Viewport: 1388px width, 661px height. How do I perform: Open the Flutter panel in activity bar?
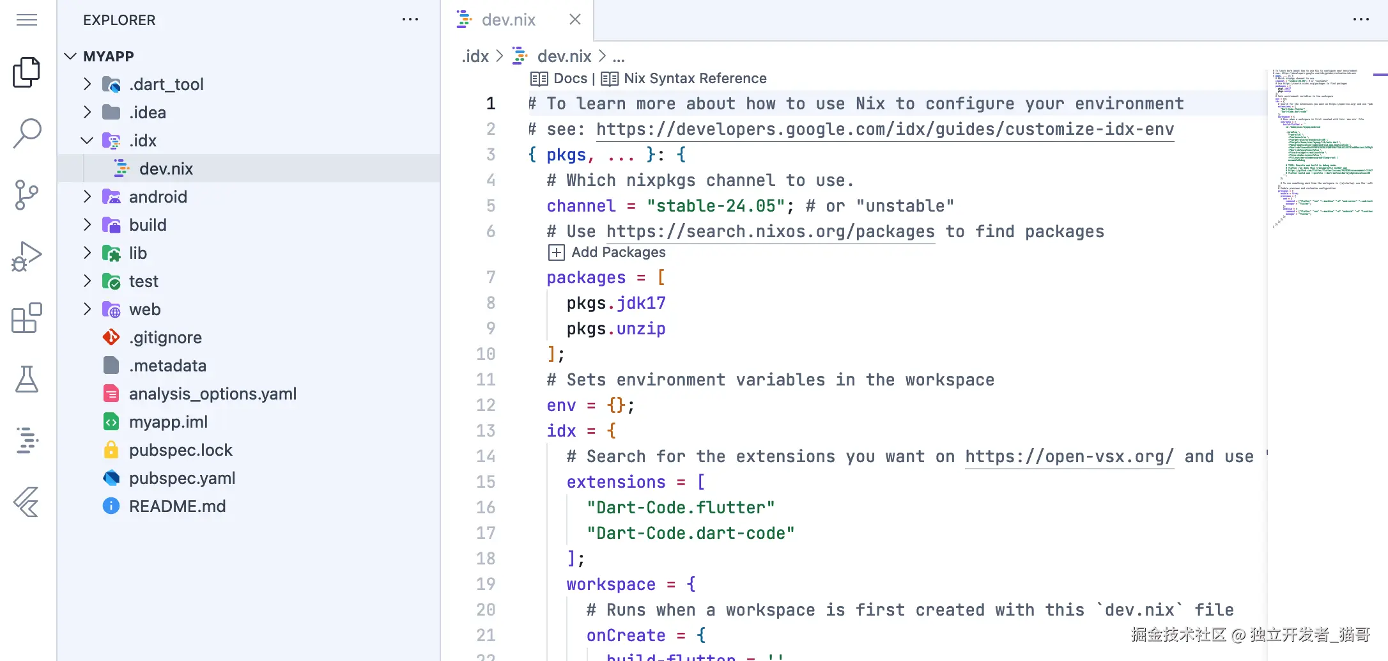[27, 502]
